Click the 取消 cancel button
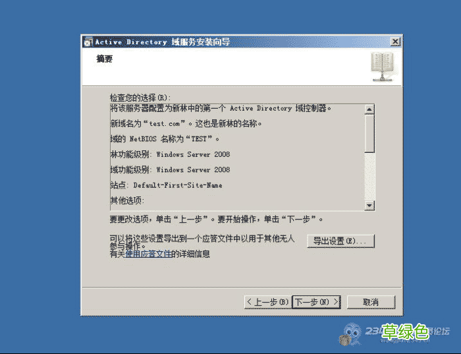The image size is (461, 354). click(x=371, y=302)
